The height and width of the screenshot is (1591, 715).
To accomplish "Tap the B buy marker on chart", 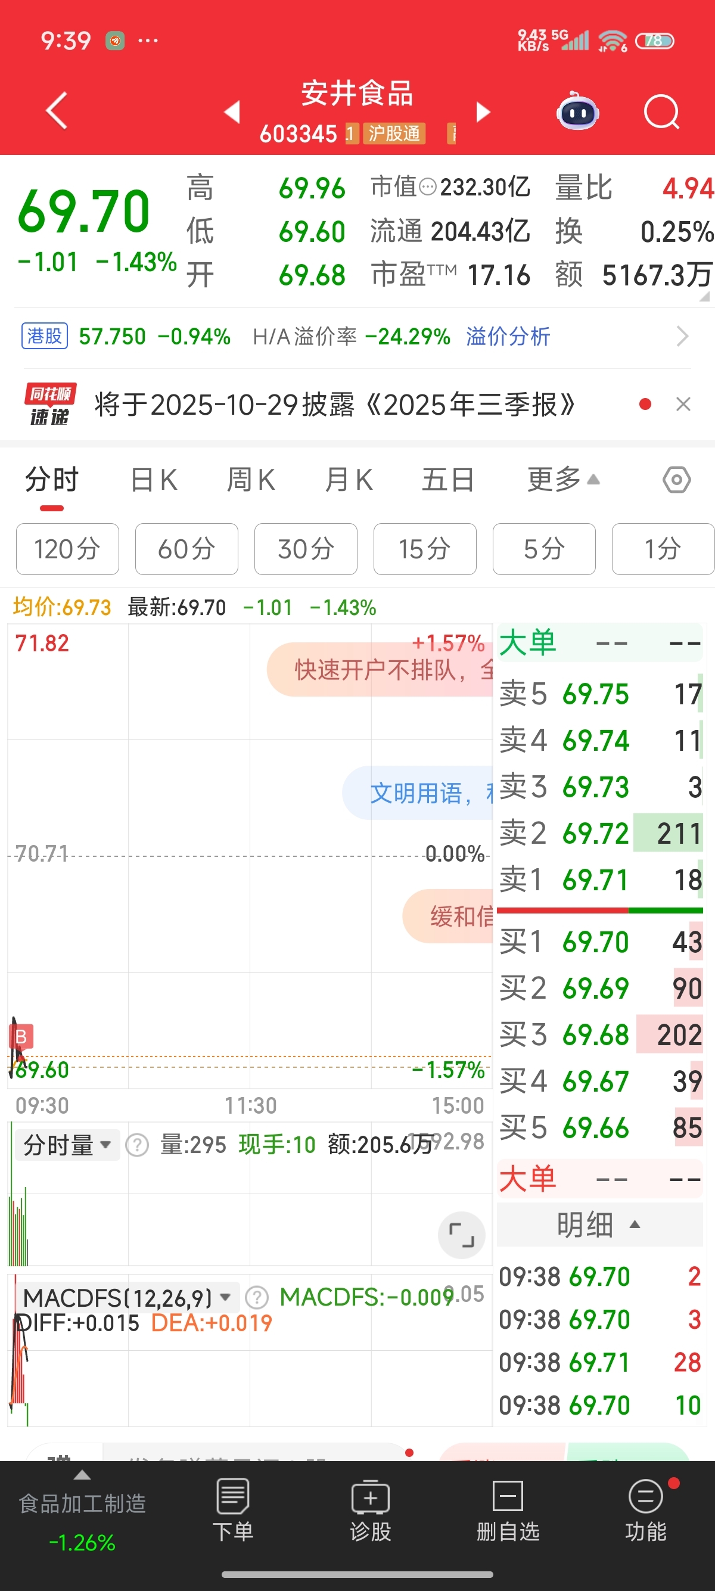I will [x=21, y=1036].
